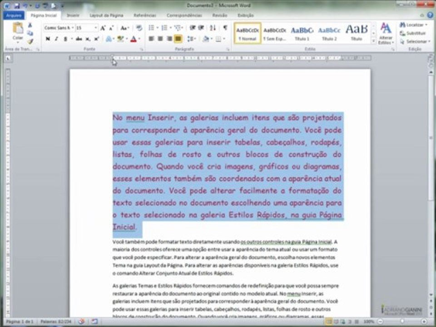Viewport: 436px width, 327px height.
Task: Decrease paragraph indent
Action: click(x=193, y=28)
